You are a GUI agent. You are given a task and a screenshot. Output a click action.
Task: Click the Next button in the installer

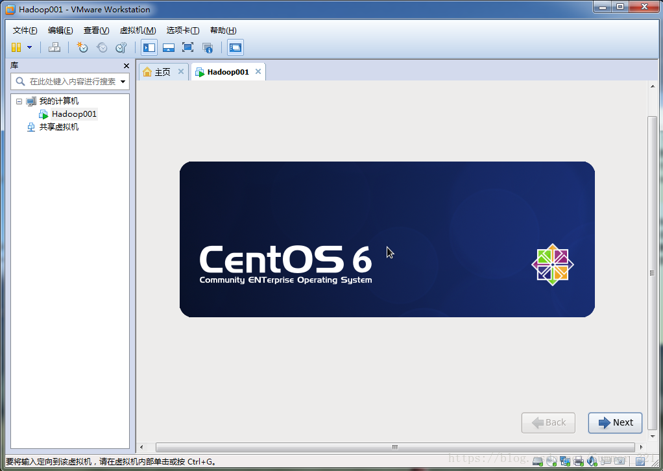click(x=615, y=423)
